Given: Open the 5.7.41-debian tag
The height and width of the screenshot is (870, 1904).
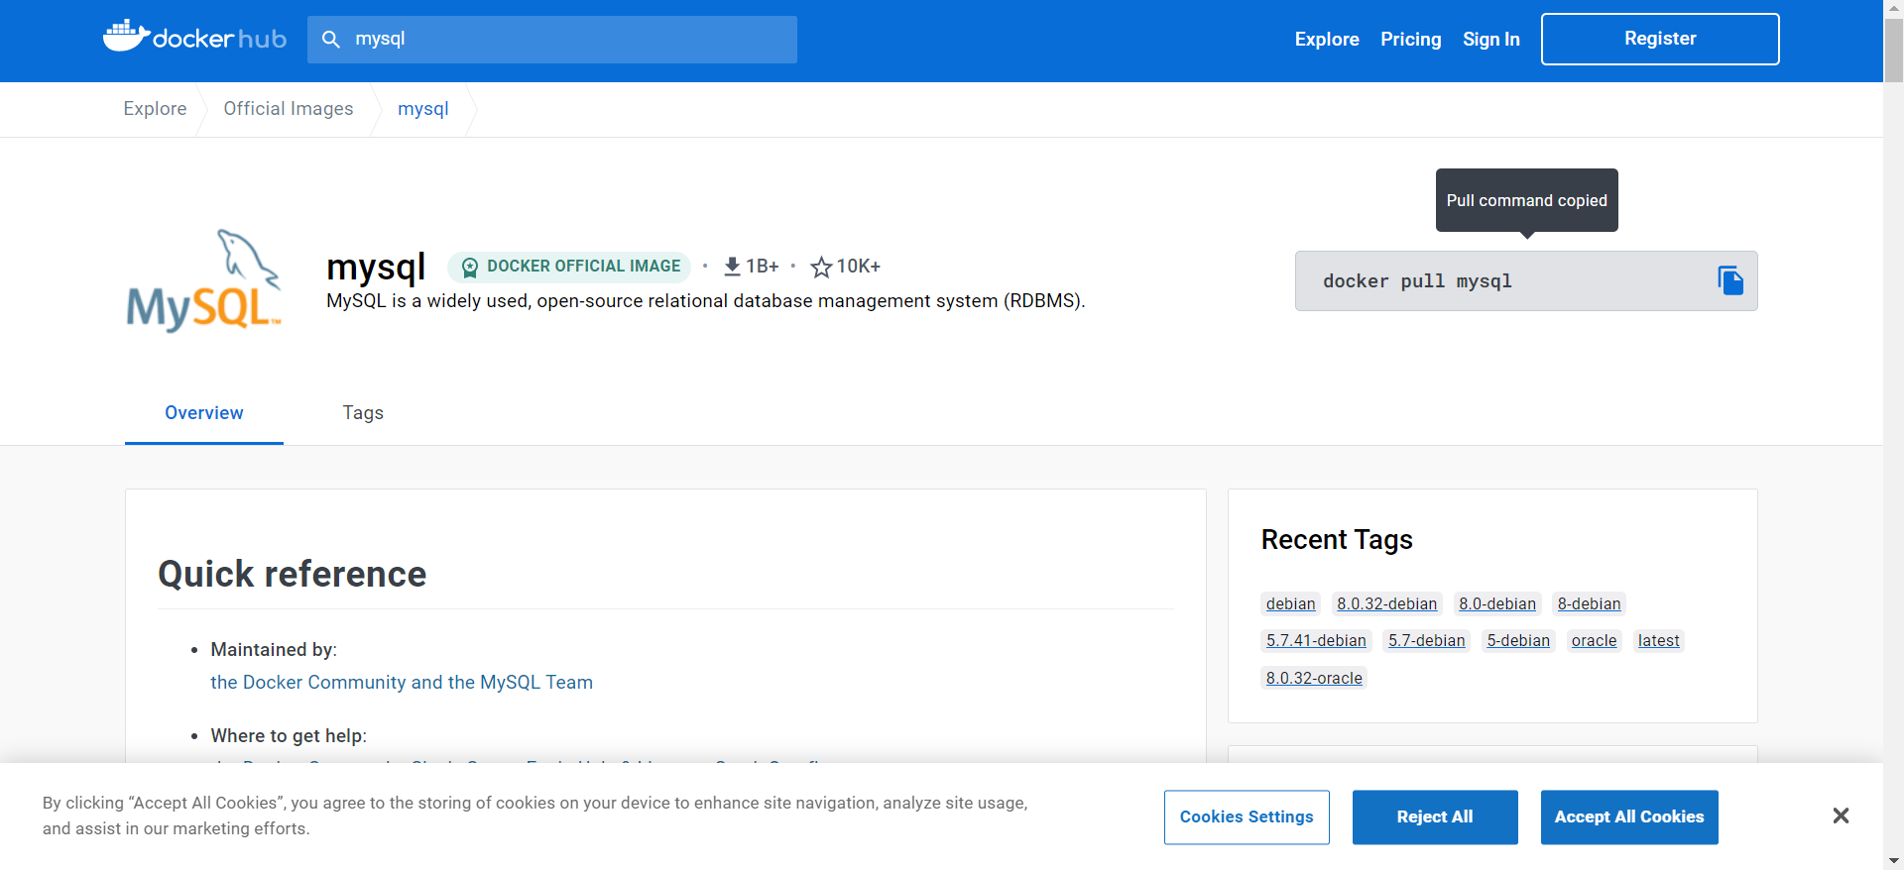Looking at the screenshot, I should click(1316, 640).
